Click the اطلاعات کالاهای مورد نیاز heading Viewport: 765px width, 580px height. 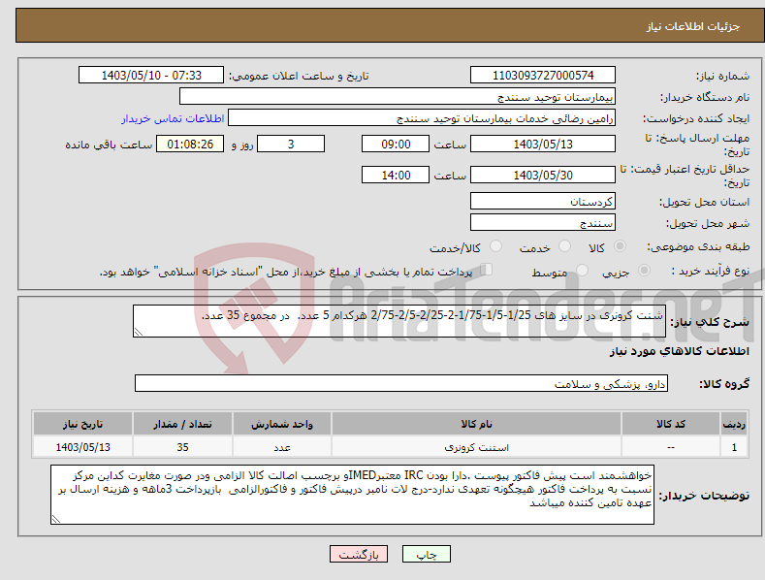coord(679,351)
